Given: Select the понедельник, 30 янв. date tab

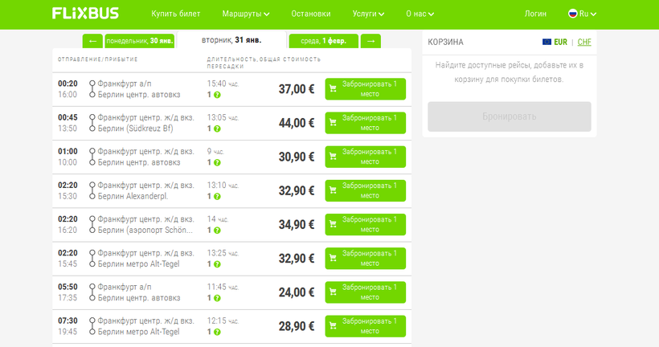Looking at the screenshot, I should (137, 41).
